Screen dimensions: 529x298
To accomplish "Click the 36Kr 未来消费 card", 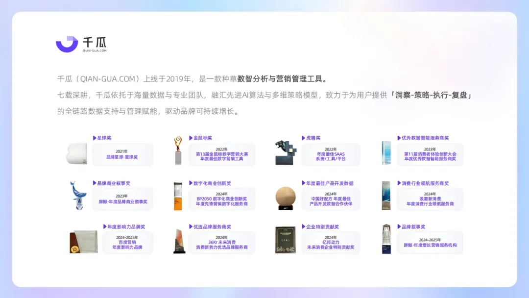I will [222, 243].
